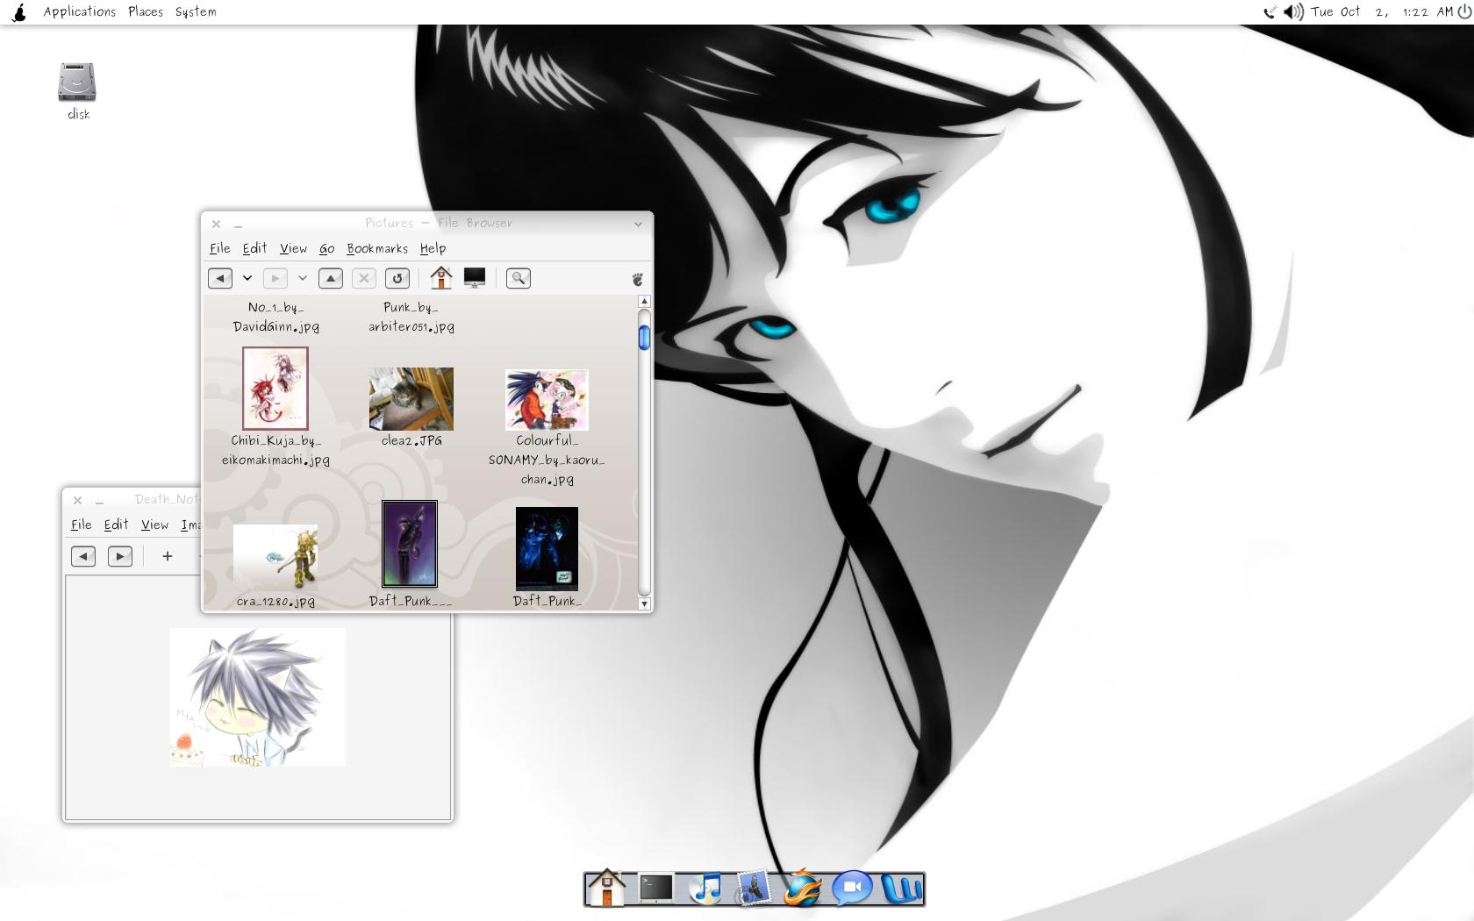This screenshot has height=921, width=1474.
Task: Go to Home folder in File Browser toolbar
Action: pyautogui.click(x=441, y=277)
